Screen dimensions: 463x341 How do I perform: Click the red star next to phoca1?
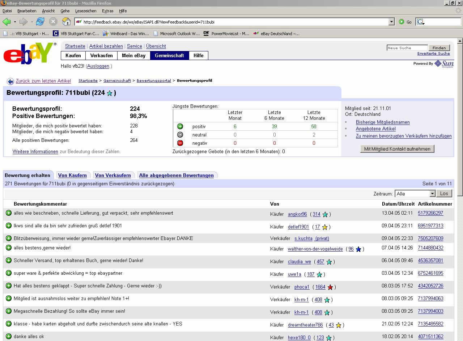[330, 287]
